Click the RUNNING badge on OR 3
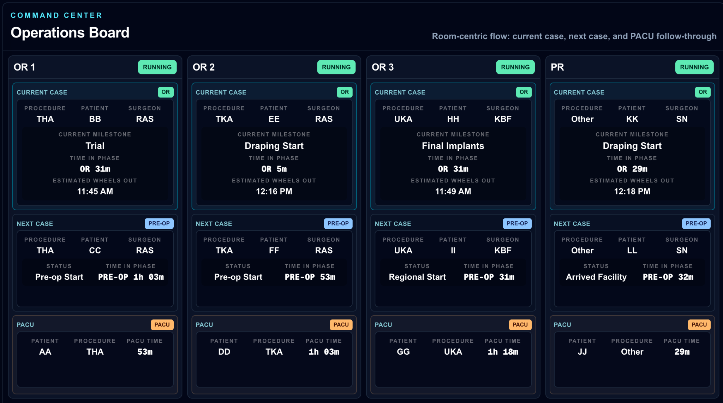This screenshot has height=403, width=723. point(515,67)
